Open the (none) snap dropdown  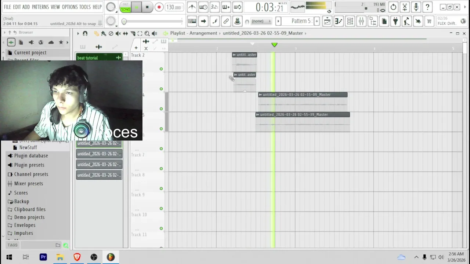pyautogui.click(x=261, y=21)
